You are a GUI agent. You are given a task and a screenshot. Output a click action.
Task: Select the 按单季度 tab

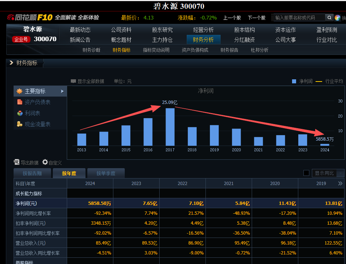(x=106, y=173)
